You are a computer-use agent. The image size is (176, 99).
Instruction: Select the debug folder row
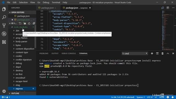[x=22, y=63]
